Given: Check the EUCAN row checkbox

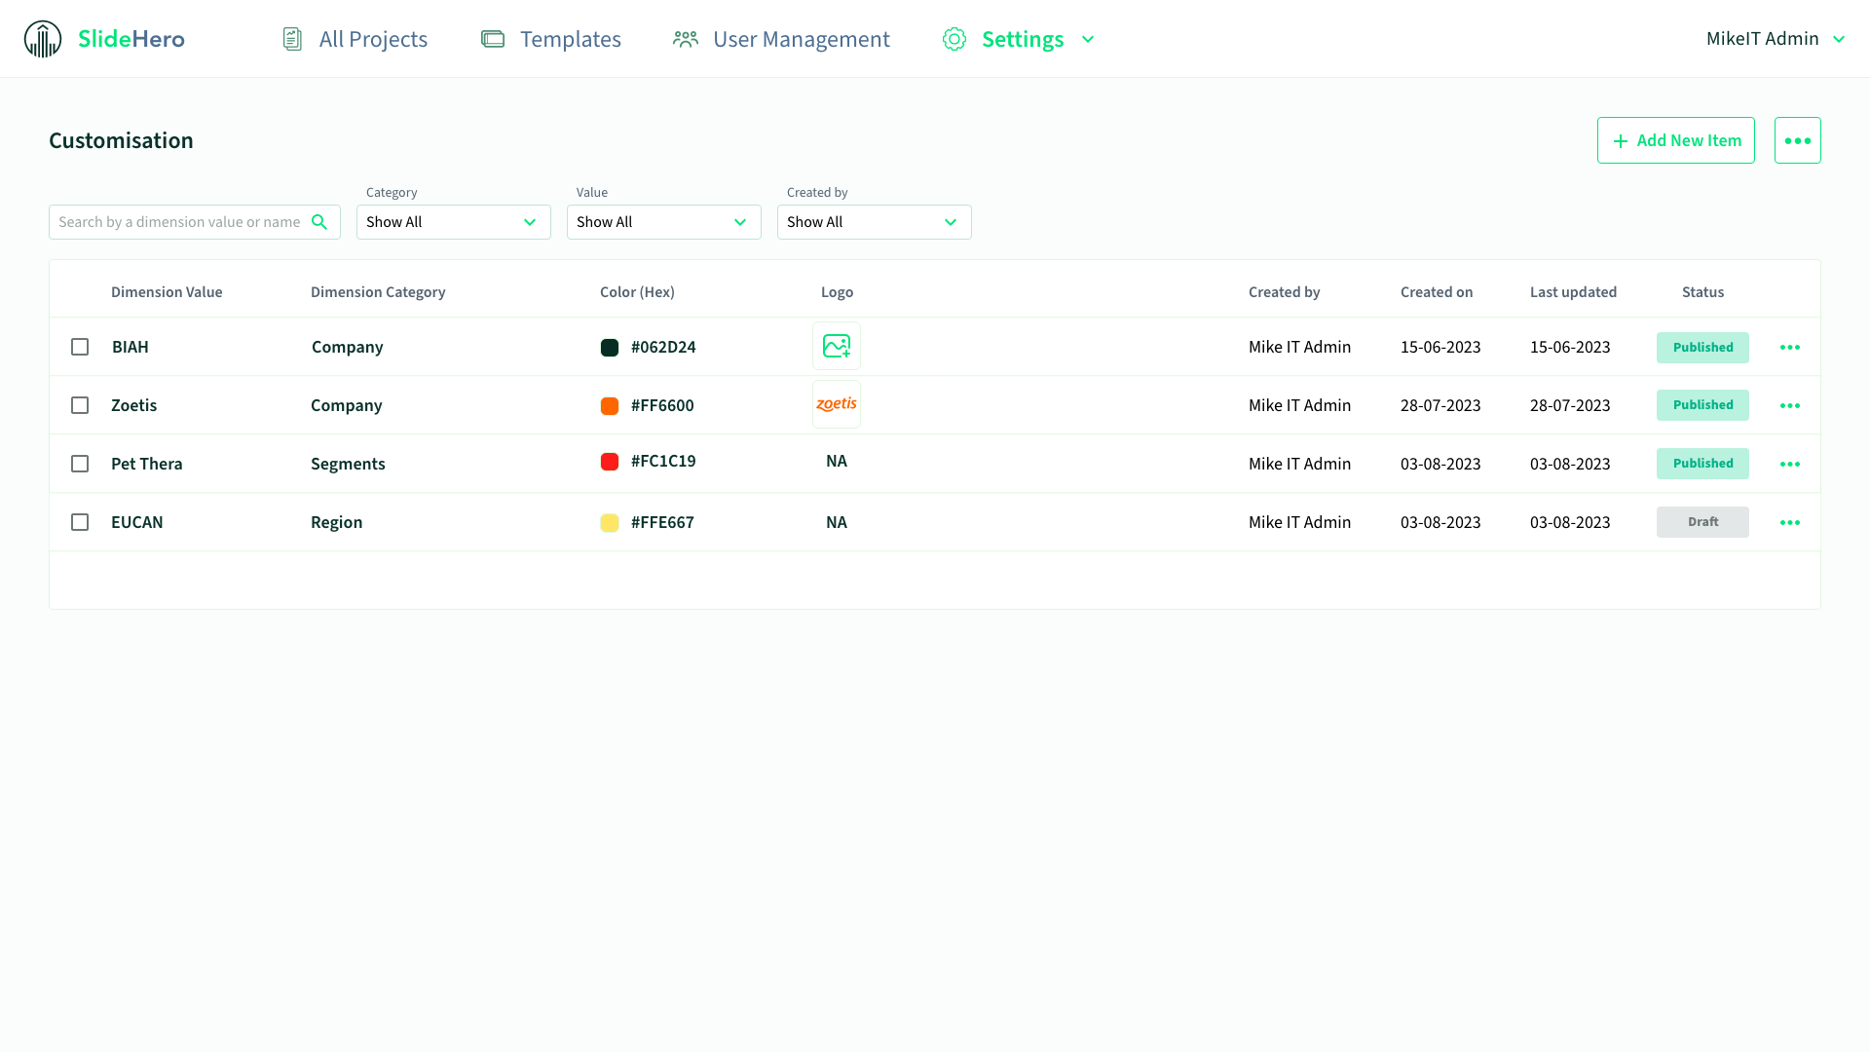Looking at the screenshot, I should (x=80, y=522).
